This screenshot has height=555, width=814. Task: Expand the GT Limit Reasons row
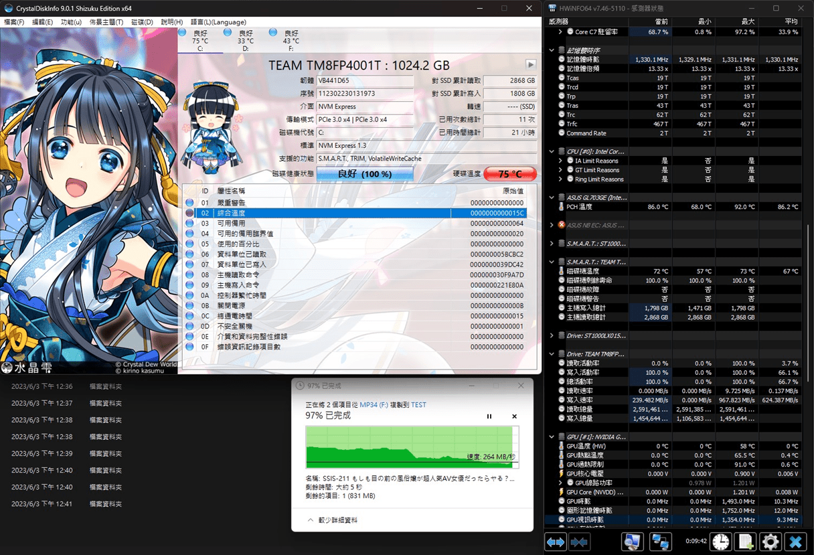coord(560,170)
